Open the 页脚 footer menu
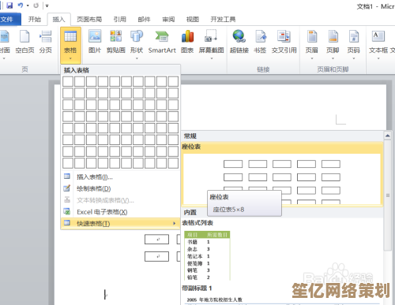The width and height of the screenshot is (395, 305). pos(333,44)
